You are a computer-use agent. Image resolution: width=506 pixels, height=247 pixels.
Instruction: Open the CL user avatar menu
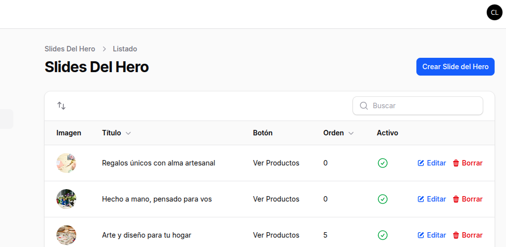(495, 12)
